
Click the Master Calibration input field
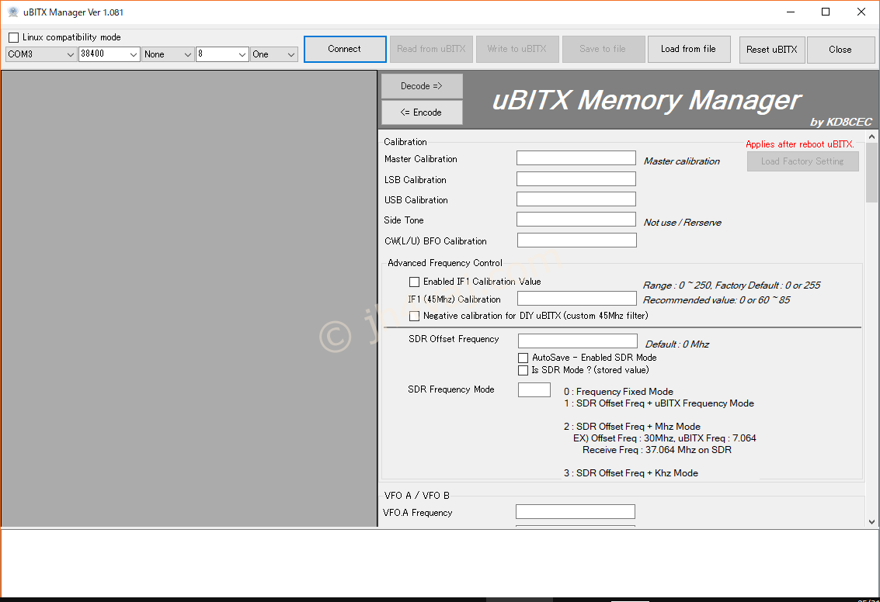point(576,158)
